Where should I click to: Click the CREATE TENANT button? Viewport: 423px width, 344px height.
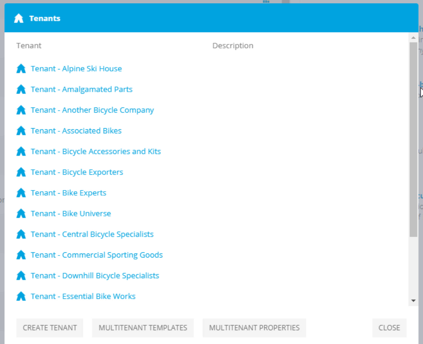50,328
